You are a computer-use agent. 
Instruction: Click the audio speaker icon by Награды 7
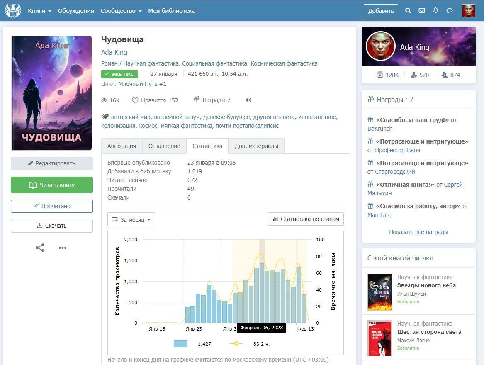click(x=248, y=100)
